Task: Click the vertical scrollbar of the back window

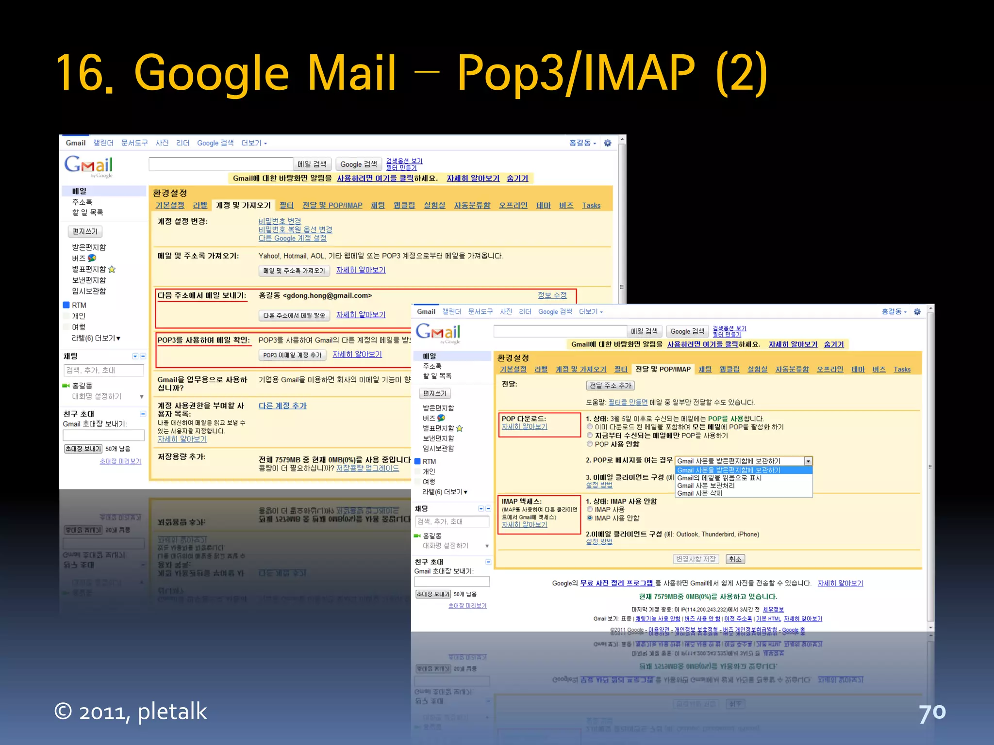Action: [622, 220]
